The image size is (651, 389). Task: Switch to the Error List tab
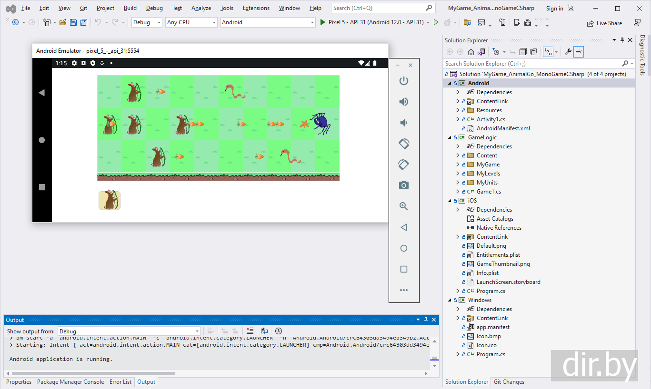pos(120,382)
